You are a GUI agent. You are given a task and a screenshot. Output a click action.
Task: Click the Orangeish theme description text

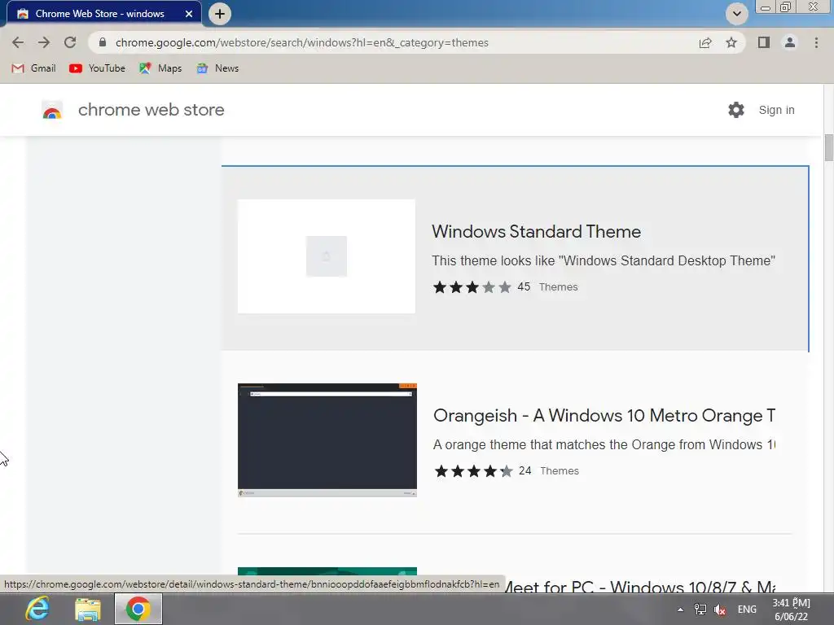[604, 445]
